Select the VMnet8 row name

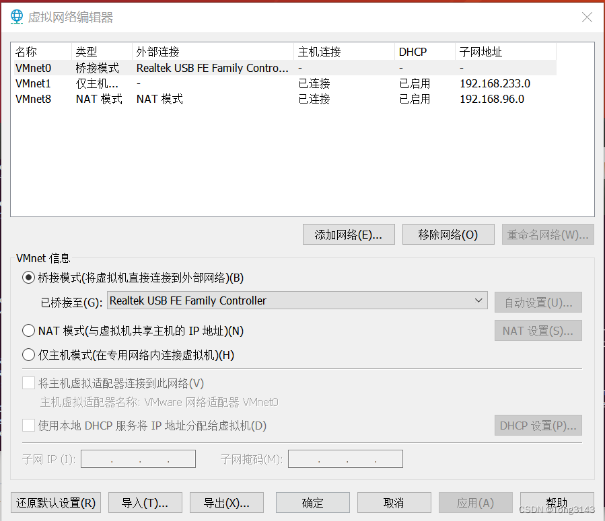point(33,99)
